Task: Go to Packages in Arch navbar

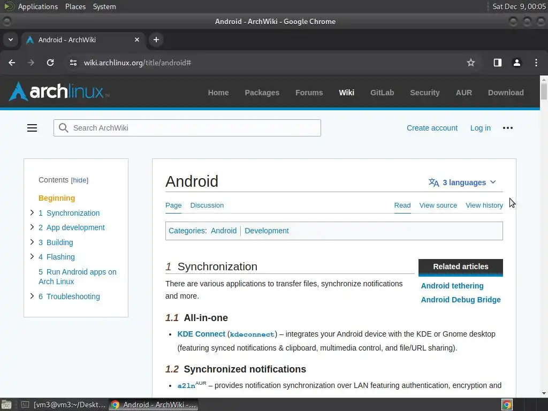Action: click(x=262, y=93)
